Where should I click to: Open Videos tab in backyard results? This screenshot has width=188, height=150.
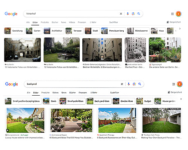click(56, 93)
